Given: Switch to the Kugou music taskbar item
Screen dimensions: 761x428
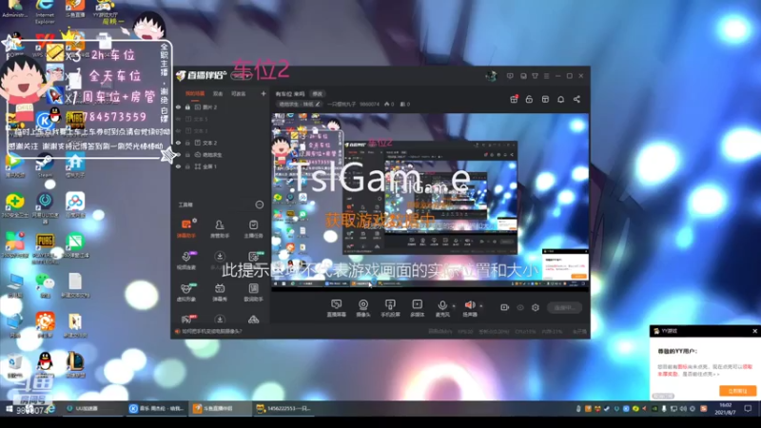Looking at the screenshot, I should (x=157, y=409).
